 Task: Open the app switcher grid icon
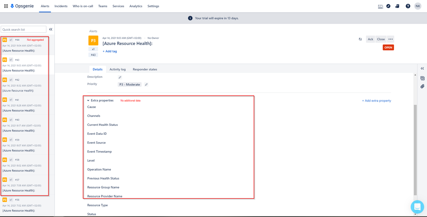tap(6, 6)
